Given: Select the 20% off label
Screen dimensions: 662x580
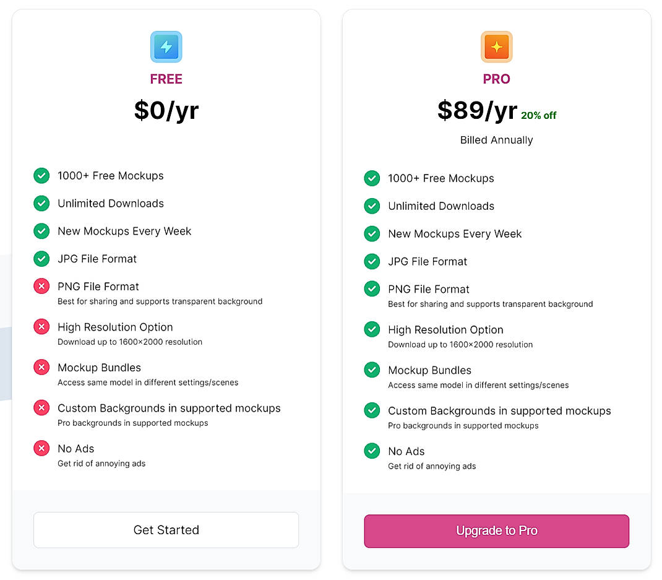Looking at the screenshot, I should [x=538, y=115].
